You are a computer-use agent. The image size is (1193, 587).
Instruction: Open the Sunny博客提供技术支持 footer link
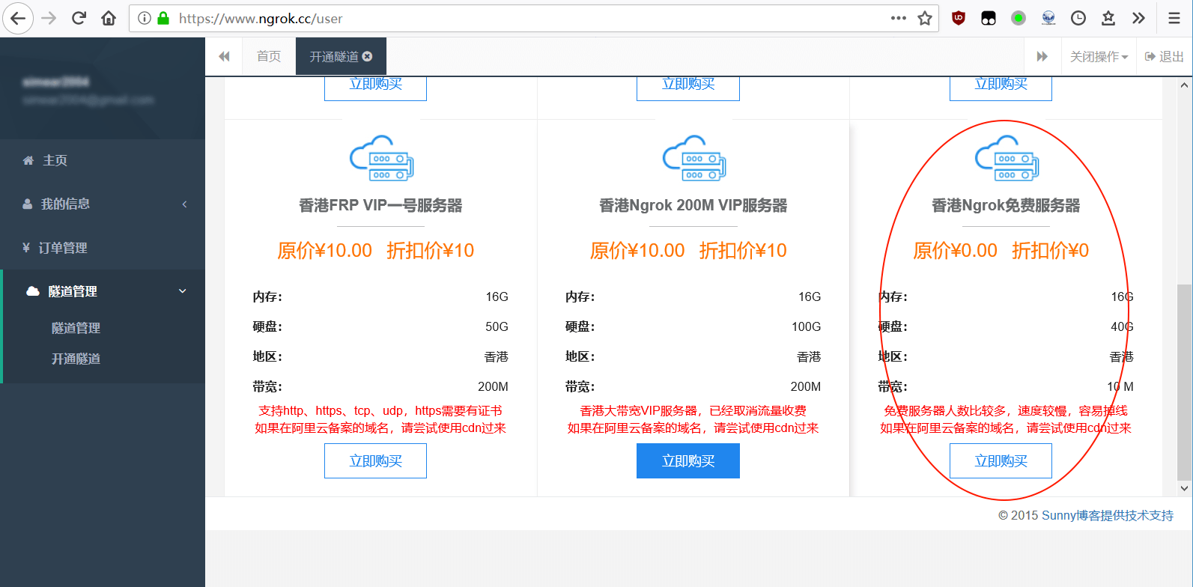click(x=1108, y=515)
